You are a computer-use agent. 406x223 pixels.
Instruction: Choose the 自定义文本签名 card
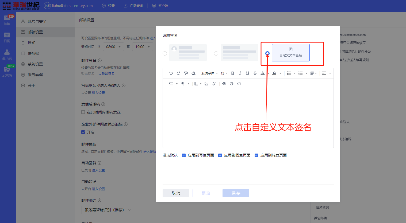291,53
